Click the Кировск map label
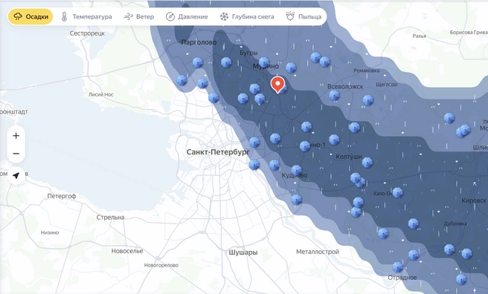 click(x=474, y=200)
